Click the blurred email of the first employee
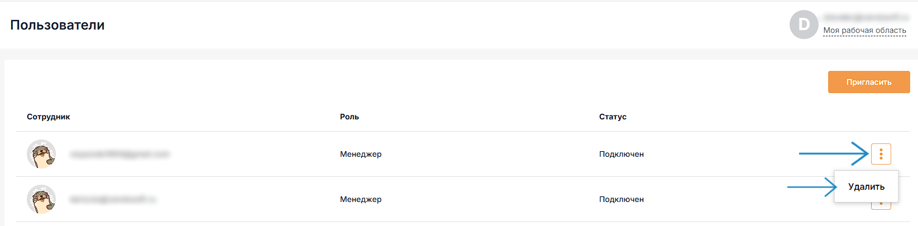 point(119,154)
